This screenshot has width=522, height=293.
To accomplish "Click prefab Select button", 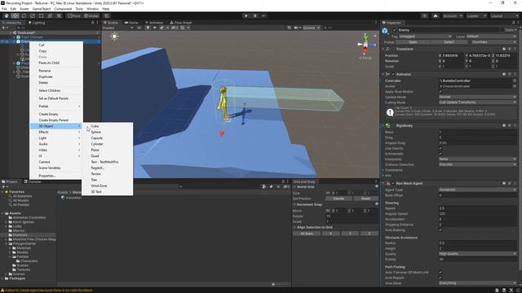I will (x=449, y=42).
